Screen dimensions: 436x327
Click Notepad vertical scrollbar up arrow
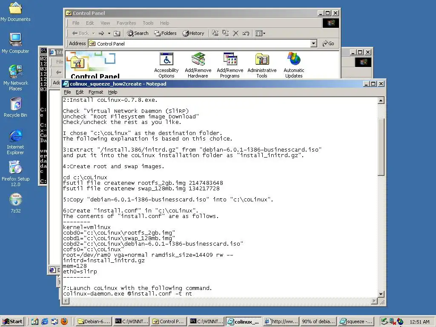[381, 100]
